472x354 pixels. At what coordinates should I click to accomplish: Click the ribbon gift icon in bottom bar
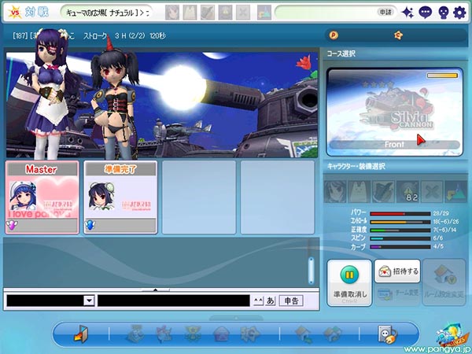point(164,334)
